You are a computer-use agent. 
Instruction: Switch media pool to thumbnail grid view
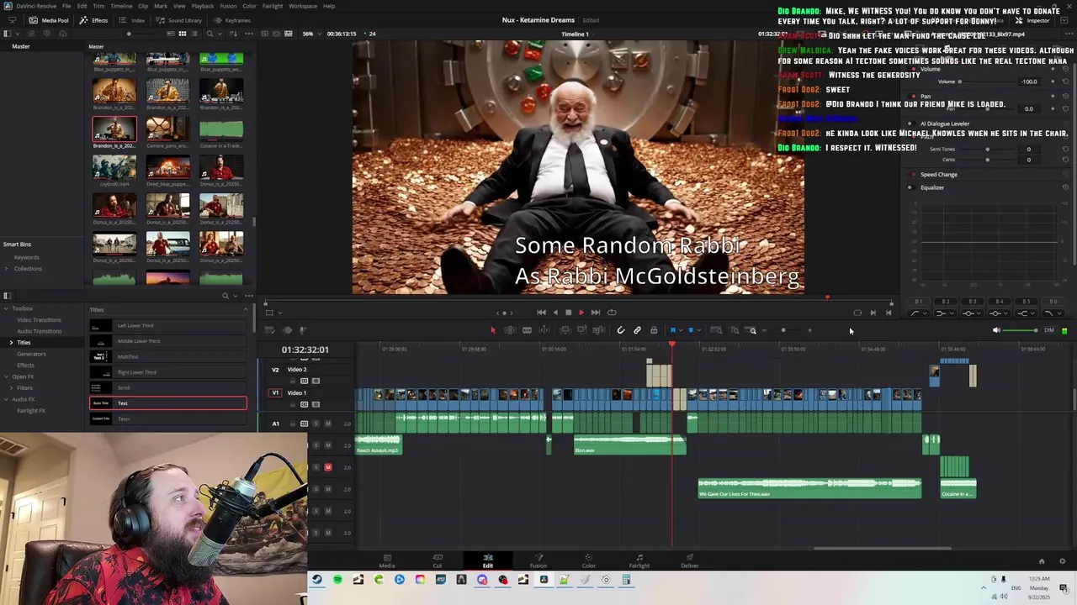(x=183, y=34)
